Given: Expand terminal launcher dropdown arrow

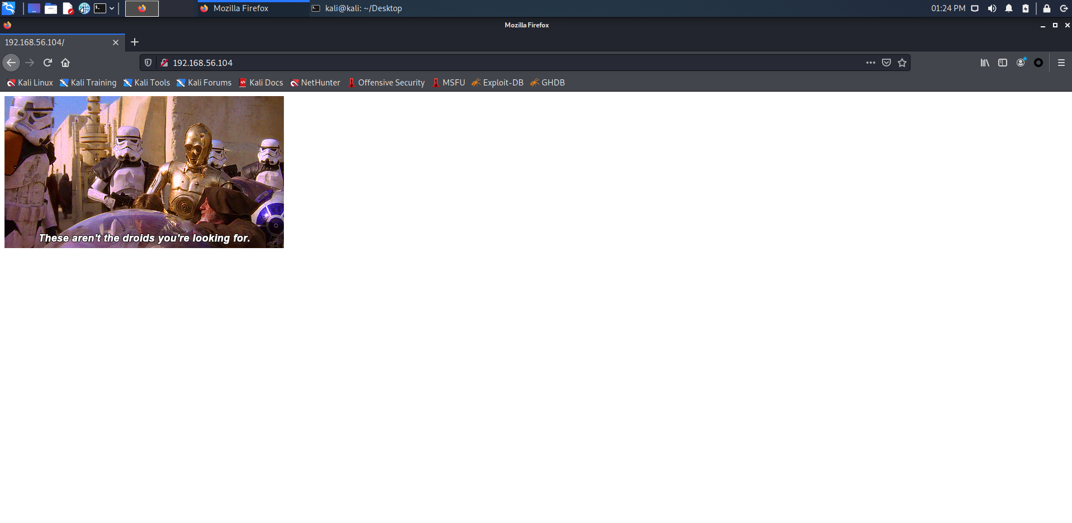Looking at the screenshot, I should [112, 8].
